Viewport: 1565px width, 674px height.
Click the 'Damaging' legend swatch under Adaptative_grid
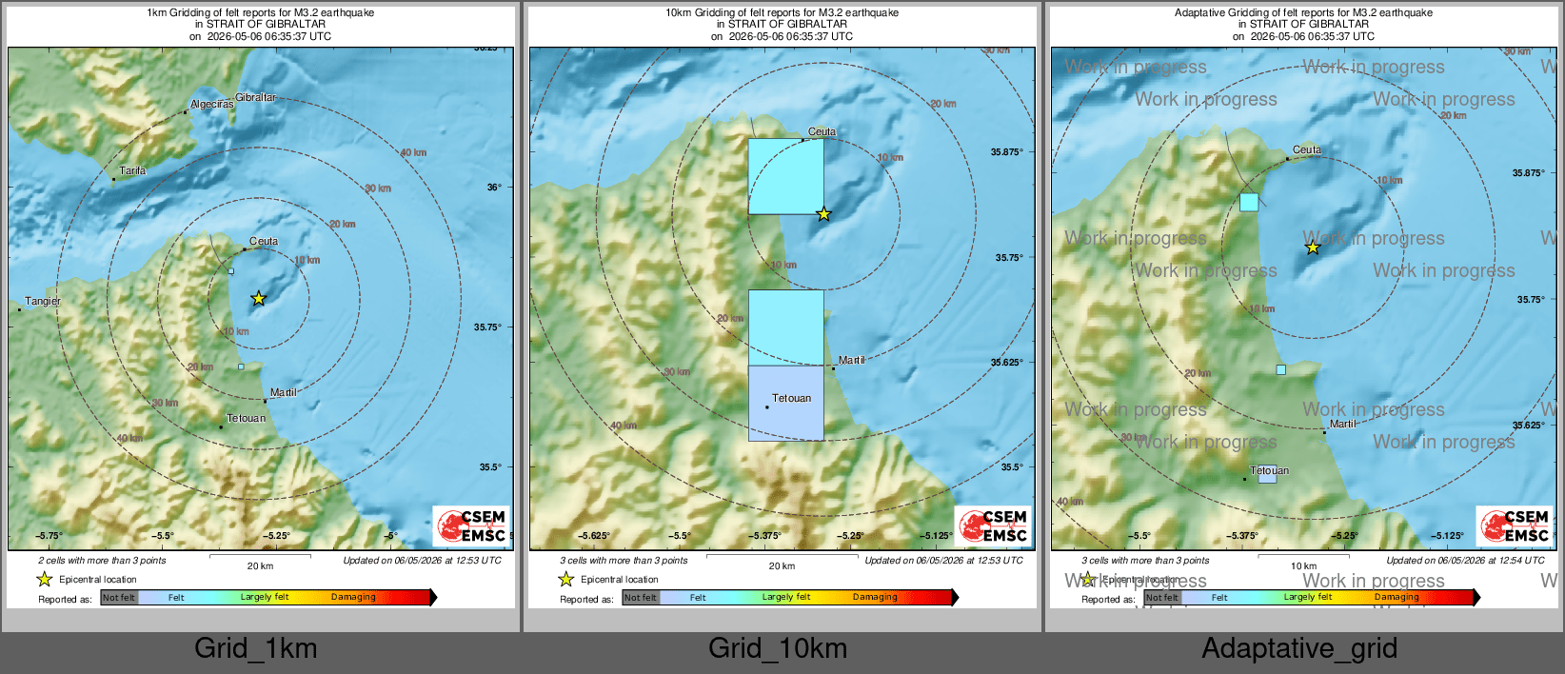tap(1397, 597)
